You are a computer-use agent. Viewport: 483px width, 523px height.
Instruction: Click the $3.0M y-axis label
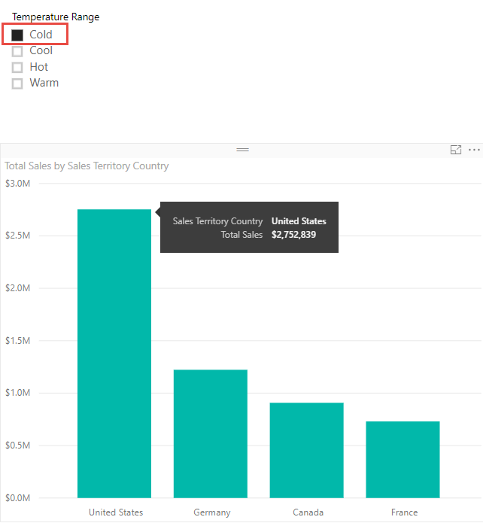tap(18, 184)
